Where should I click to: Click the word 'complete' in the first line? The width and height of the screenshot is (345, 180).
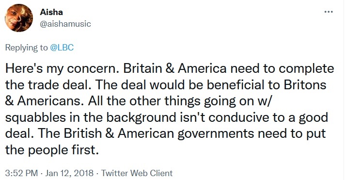307,68
